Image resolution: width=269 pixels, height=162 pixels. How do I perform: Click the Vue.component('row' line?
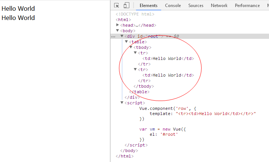click(x=167, y=109)
